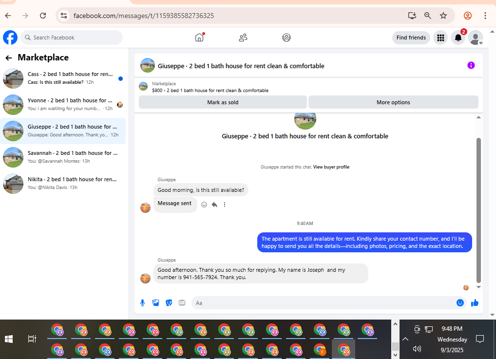Click the chat scroll down arrow
The width and height of the screenshot is (496, 359).
click(x=478, y=287)
